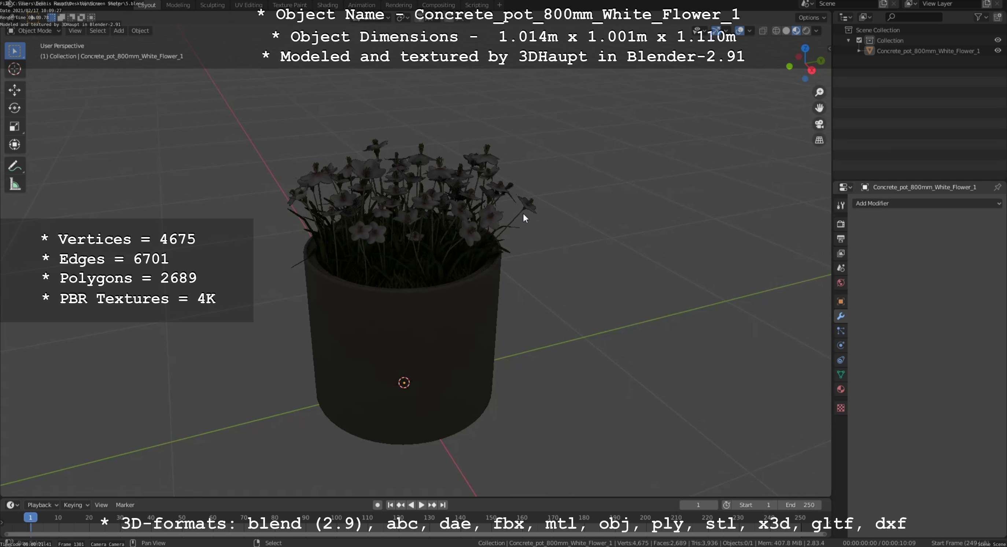
Task: Switch to rendered viewport shading
Action: tap(806, 31)
